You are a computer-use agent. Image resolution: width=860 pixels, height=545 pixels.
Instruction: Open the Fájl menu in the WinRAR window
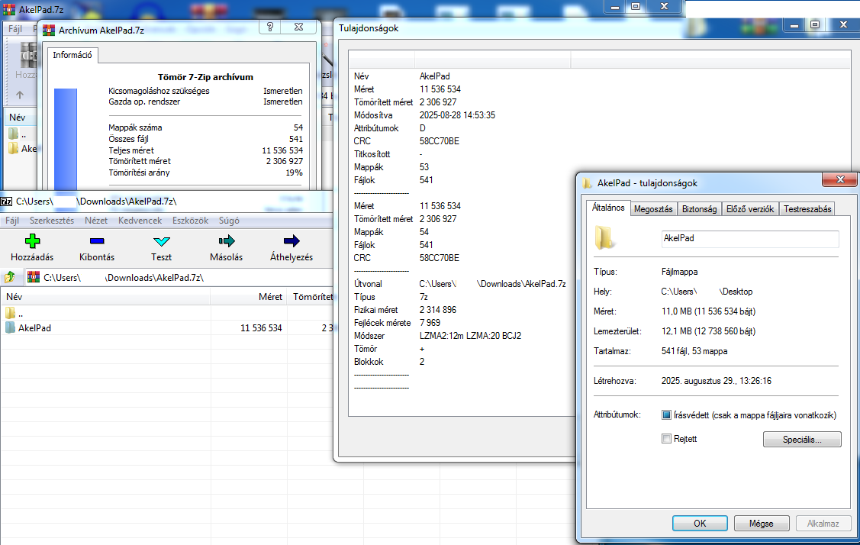tap(14, 28)
